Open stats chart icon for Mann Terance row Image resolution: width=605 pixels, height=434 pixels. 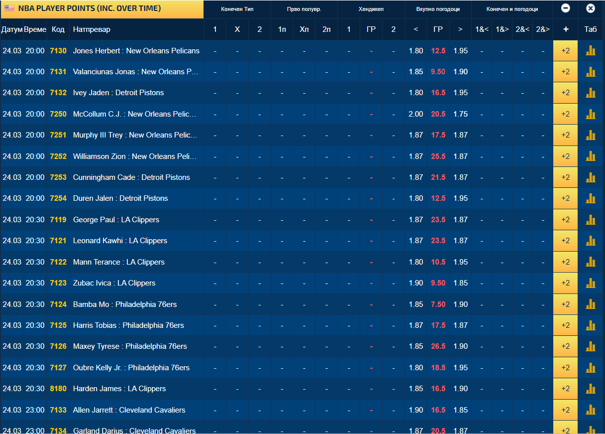tap(591, 262)
